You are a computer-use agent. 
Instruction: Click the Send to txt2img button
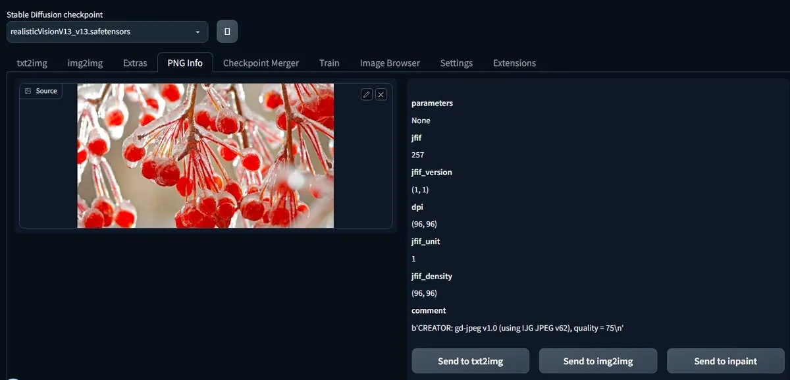tap(471, 361)
